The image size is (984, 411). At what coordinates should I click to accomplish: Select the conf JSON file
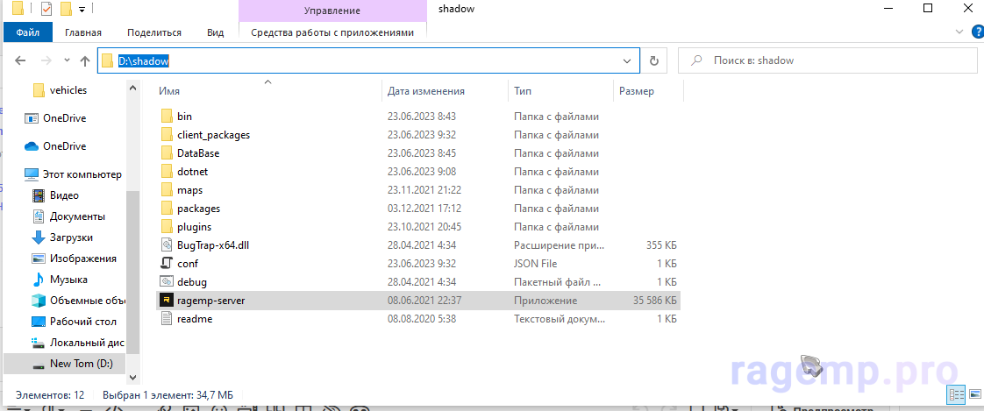[x=187, y=264]
